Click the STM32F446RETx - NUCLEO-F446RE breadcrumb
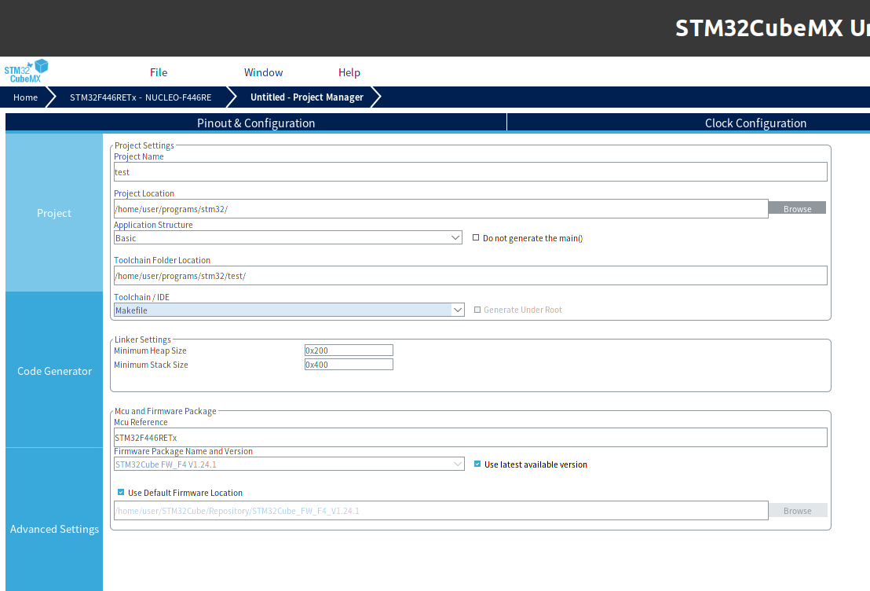 click(x=141, y=97)
